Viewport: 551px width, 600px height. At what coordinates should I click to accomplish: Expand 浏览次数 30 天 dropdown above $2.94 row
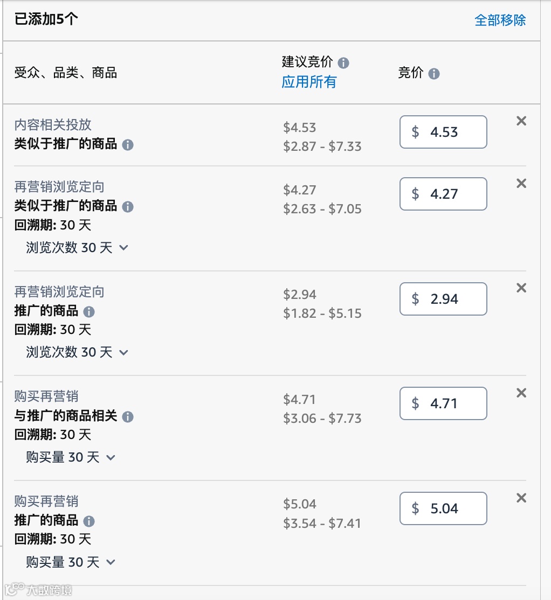point(77,248)
